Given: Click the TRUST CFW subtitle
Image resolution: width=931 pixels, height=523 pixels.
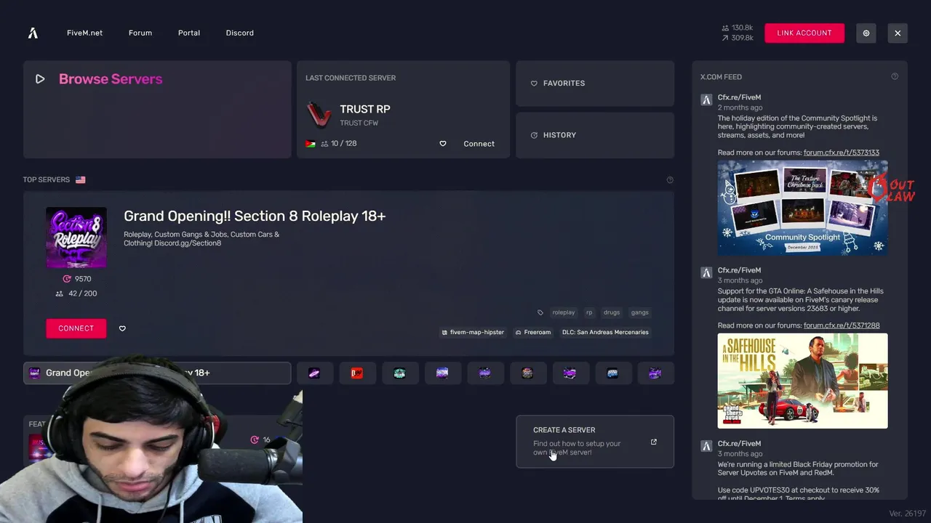Looking at the screenshot, I should 359,123.
